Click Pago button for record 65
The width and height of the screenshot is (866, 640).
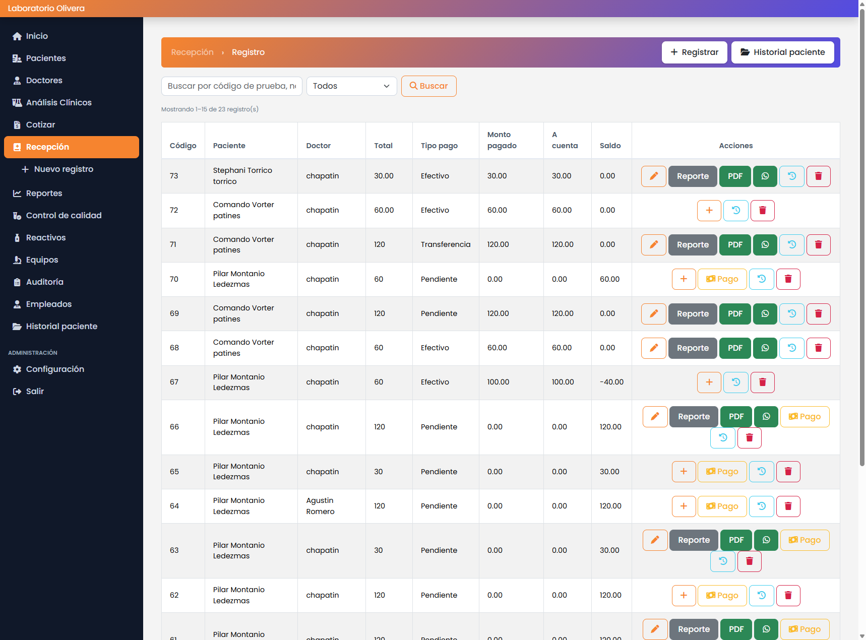pyautogui.click(x=722, y=472)
